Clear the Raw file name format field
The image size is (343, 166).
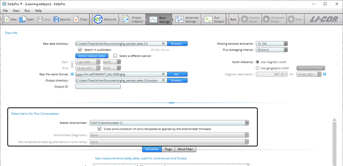tap(163, 74)
